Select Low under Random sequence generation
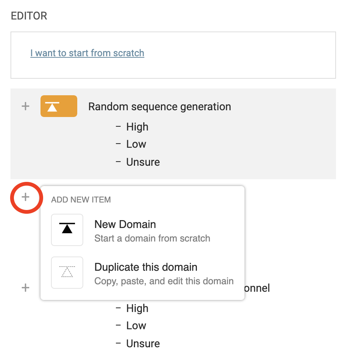This screenshot has width=348, height=357. [136, 144]
